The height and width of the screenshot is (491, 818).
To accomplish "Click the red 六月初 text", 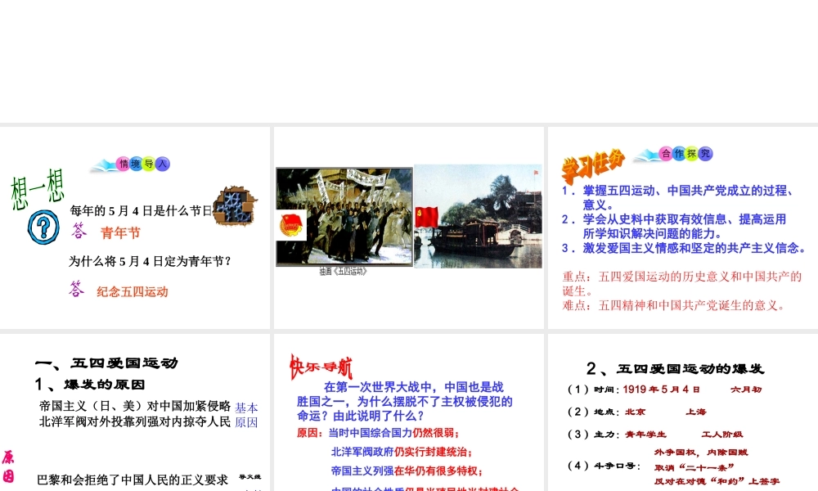I will pos(746,390).
